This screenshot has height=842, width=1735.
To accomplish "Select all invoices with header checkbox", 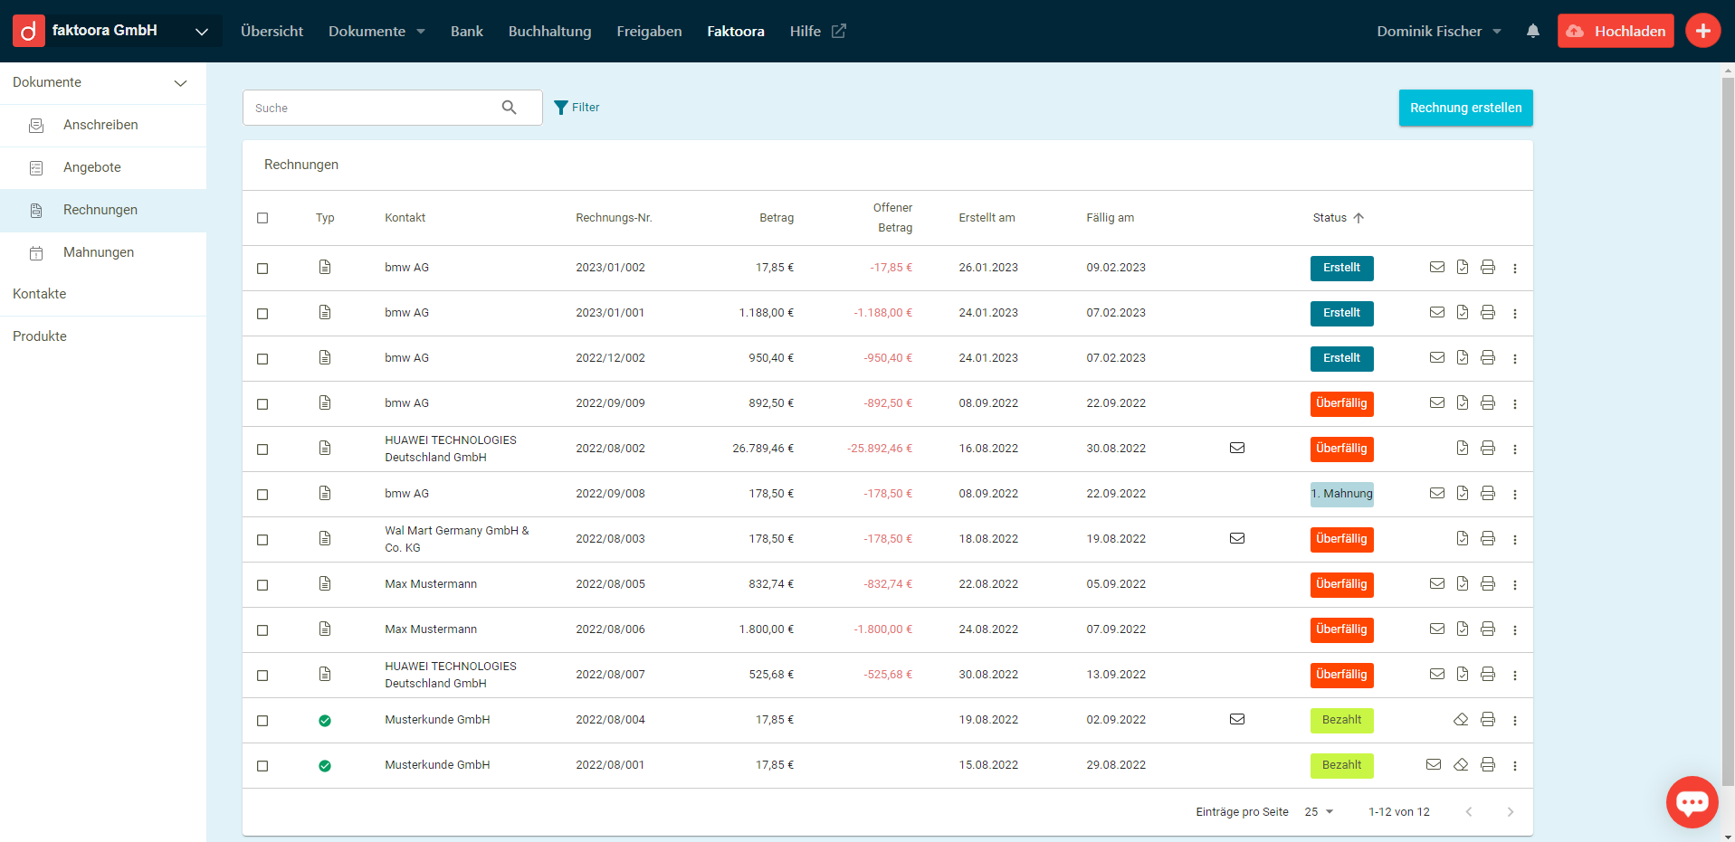I will [262, 218].
